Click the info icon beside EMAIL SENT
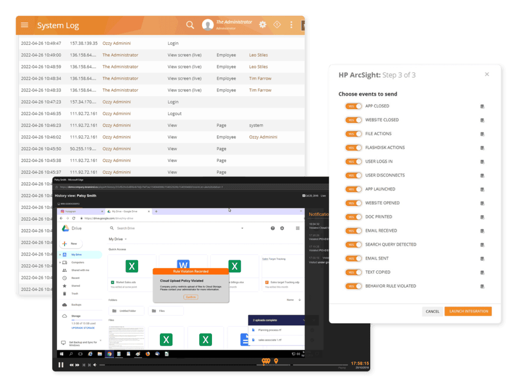 [x=482, y=259]
